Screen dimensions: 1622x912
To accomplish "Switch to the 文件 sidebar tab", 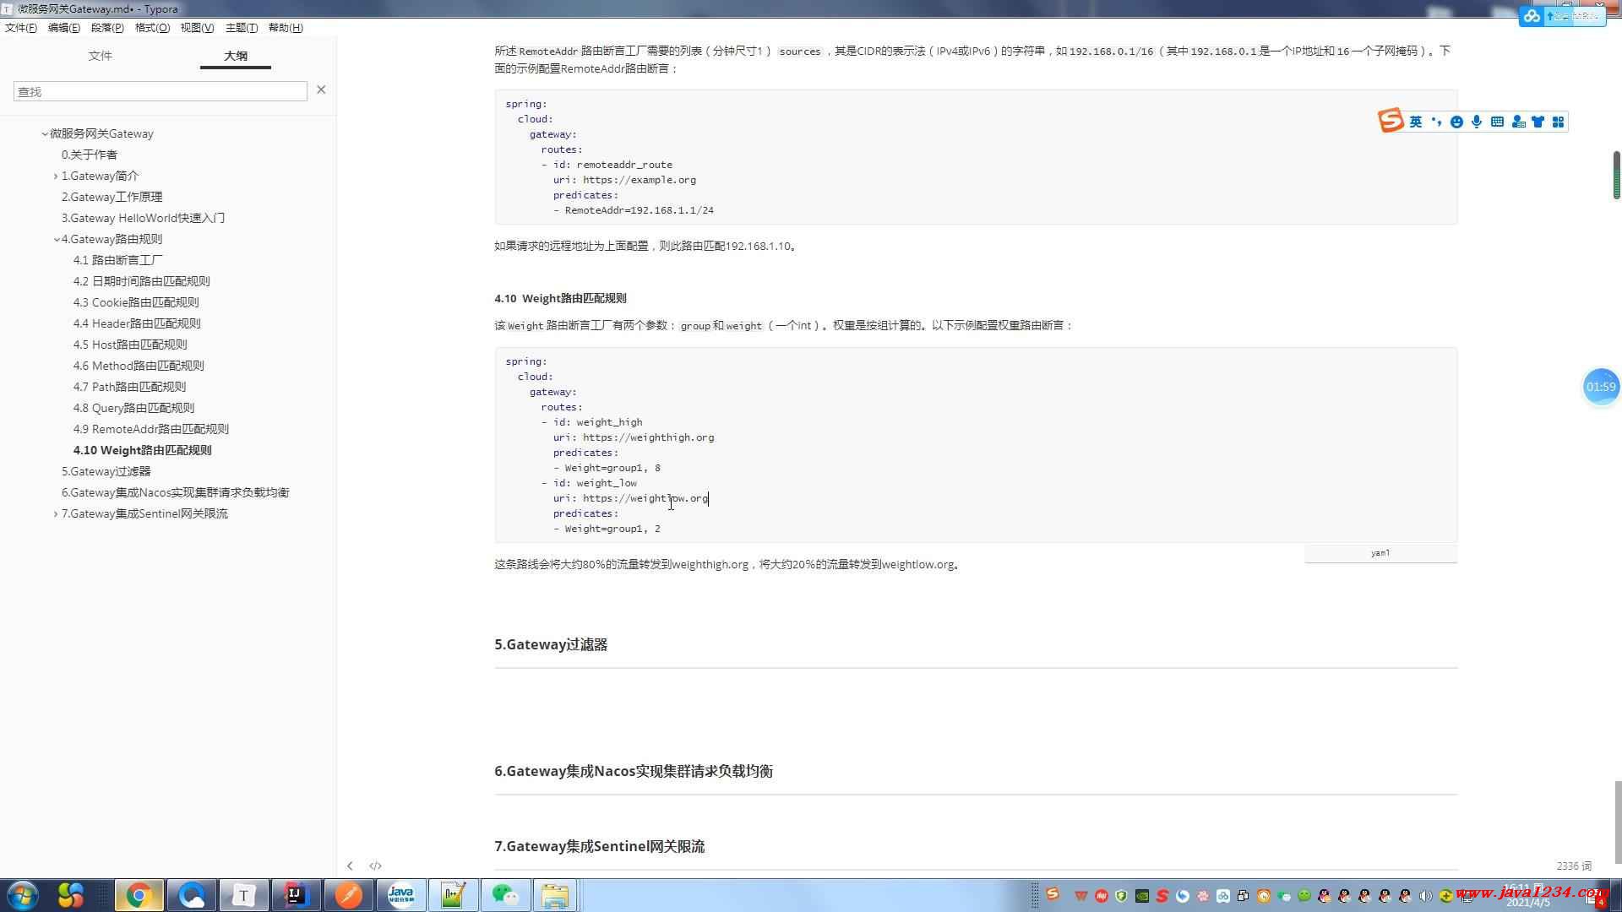I will [x=100, y=56].
